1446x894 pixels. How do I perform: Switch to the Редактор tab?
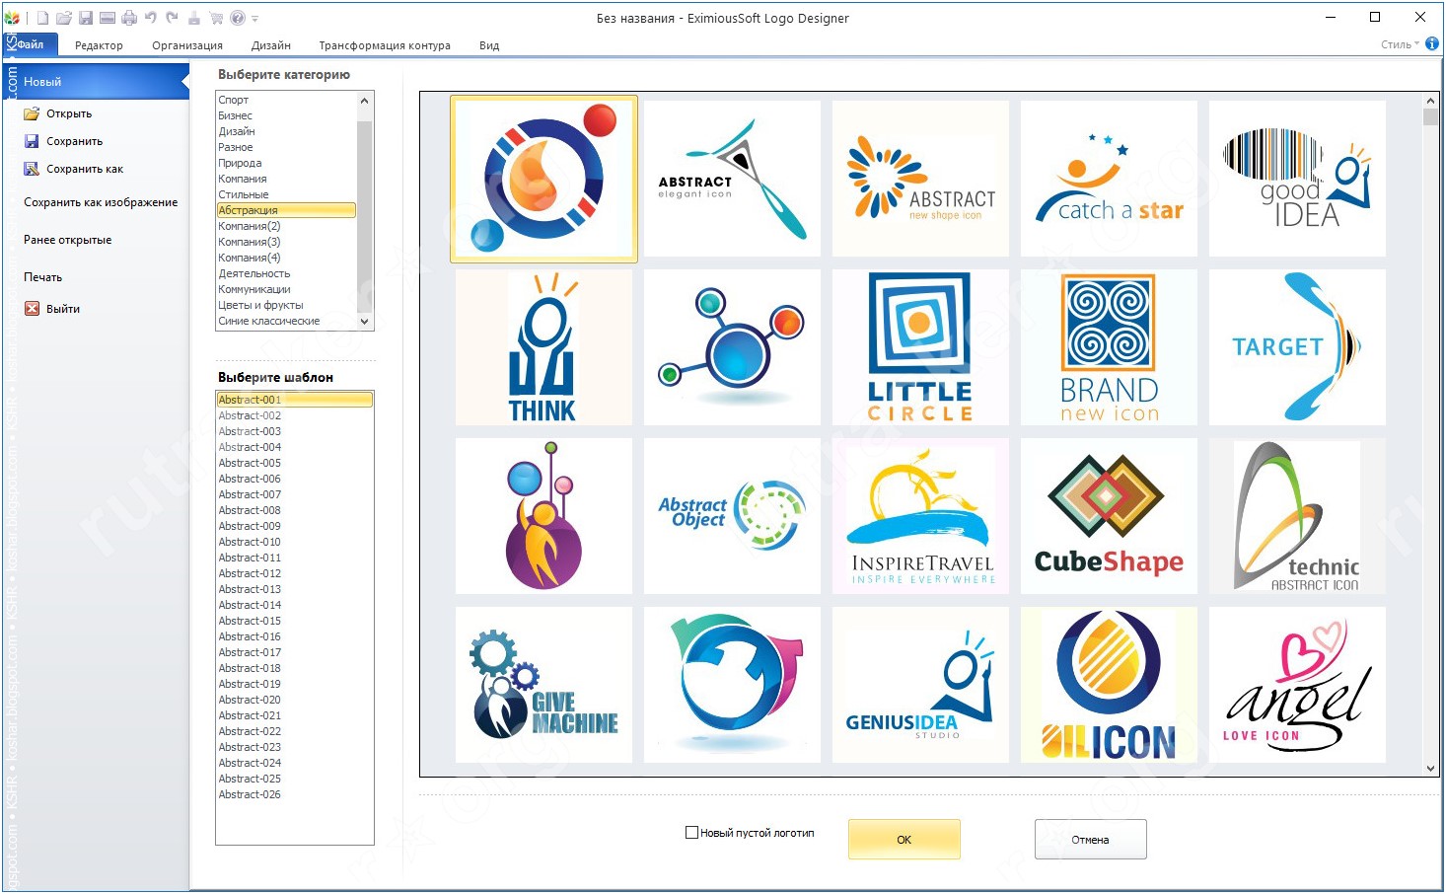[99, 45]
